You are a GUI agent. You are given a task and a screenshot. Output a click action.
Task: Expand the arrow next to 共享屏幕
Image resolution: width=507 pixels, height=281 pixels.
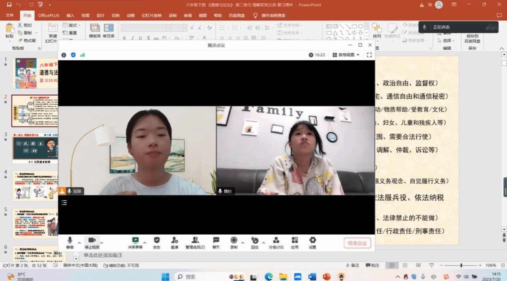[x=145, y=243]
